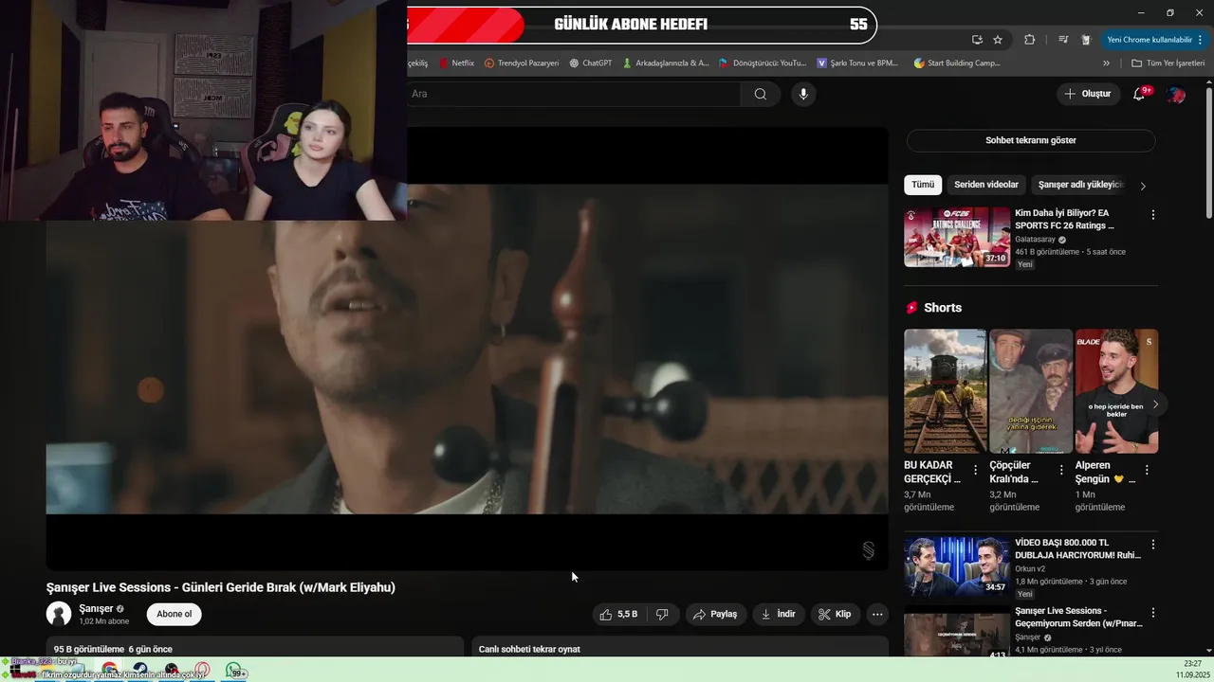
Task: Click the Paylaş share button
Action: tap(716, 614)
